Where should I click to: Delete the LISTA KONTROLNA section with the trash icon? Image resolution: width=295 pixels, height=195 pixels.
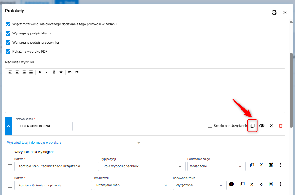coord(281,126)
